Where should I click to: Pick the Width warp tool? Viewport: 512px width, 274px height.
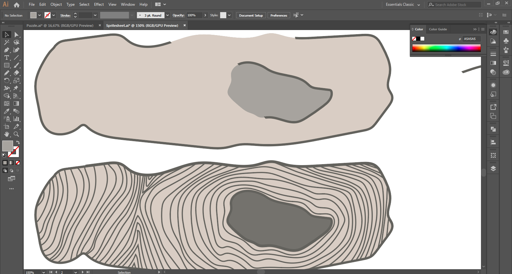(x=7, y=88)
